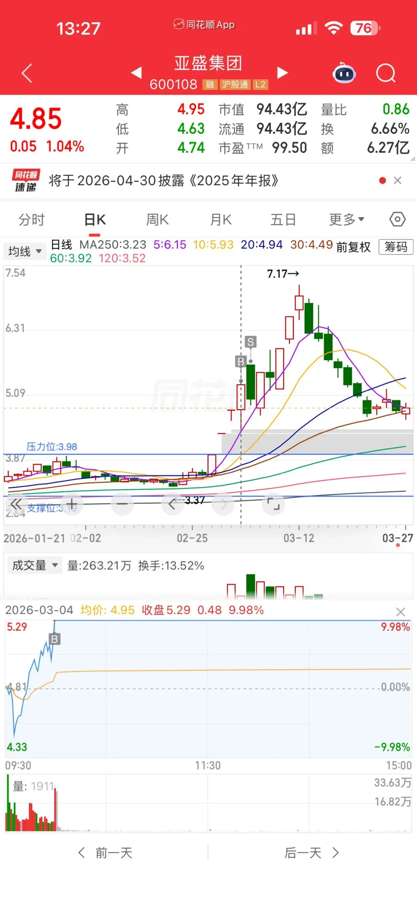Open the 更多 period dropdown
417x905 pixels.
[x=346, y=220]
